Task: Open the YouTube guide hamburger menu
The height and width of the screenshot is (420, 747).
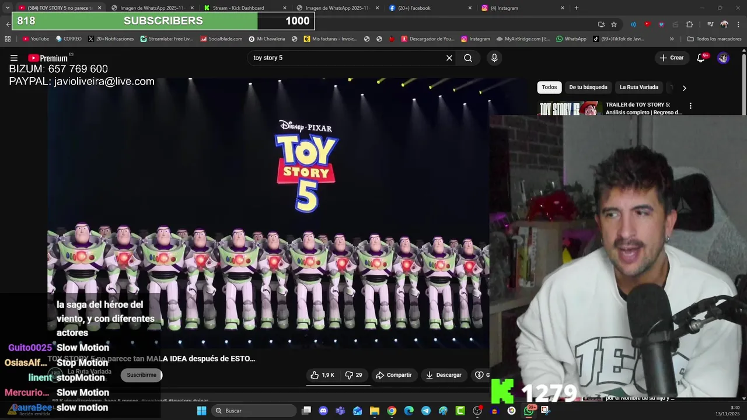Action: 14,58
